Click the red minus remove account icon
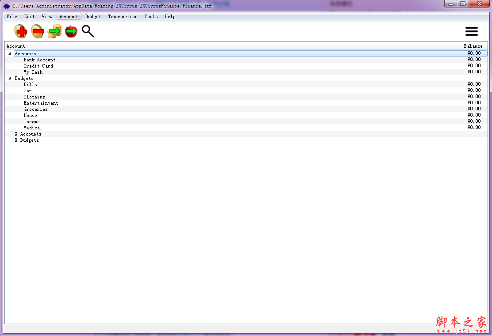The width and height of the screenshot is (492, 336). point(38,31)
